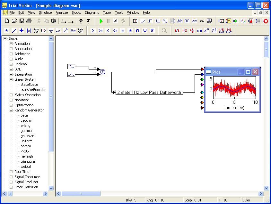
Task: Insert a multiply (*) block
Action: (x=7, y=31)
